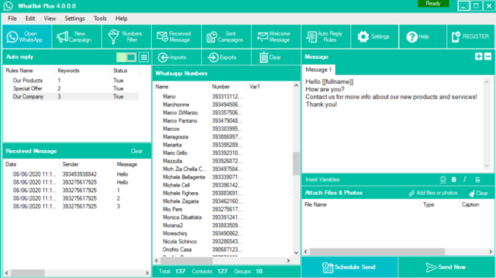496x278 pixels.
Task: Click the Welcome Message toolbar button
Action: click(x=276, y=37)
